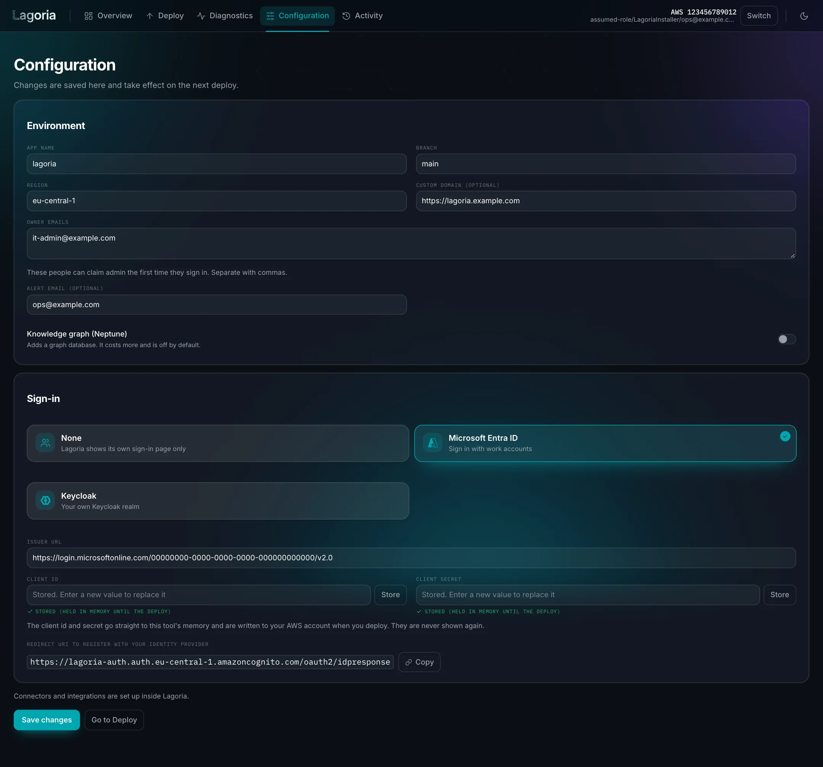
Task: Click the Custom Domain field
Action: (606, 201)
